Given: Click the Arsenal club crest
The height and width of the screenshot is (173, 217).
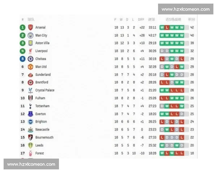Looking at the screenshot, I should (x=30, y=27).
